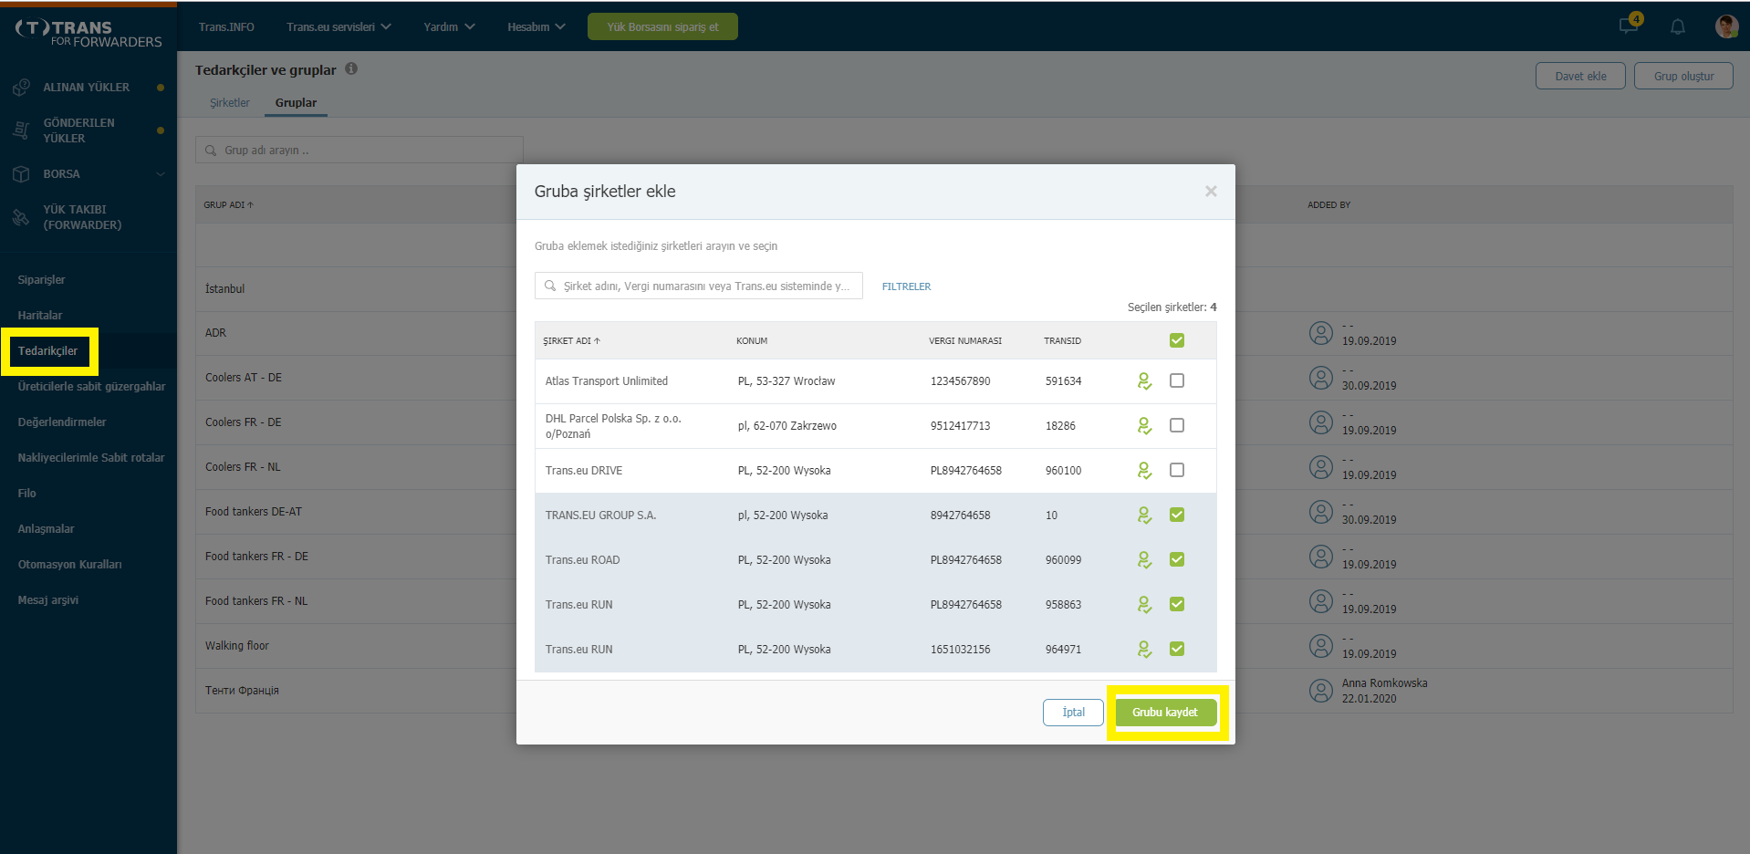
Task: Click the Yük Takibi tracking icon
Action: (21, 217)
